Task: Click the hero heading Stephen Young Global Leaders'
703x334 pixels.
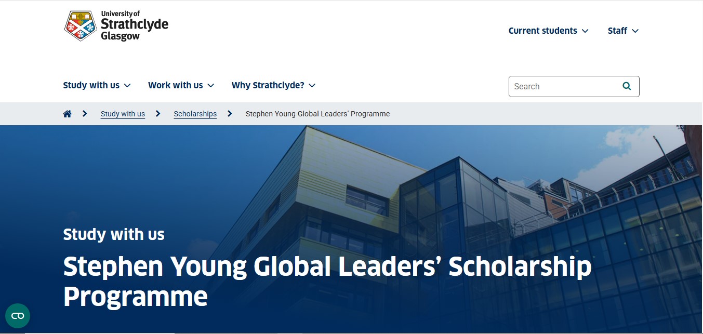Action: (x=253, y=266)
